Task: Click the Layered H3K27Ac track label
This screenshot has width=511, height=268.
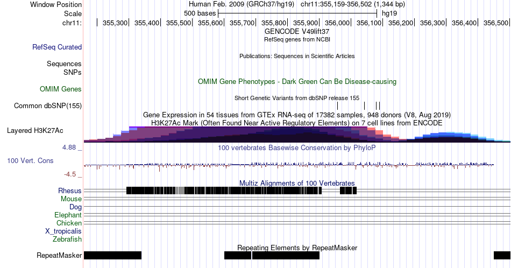Action: point(35,130)
